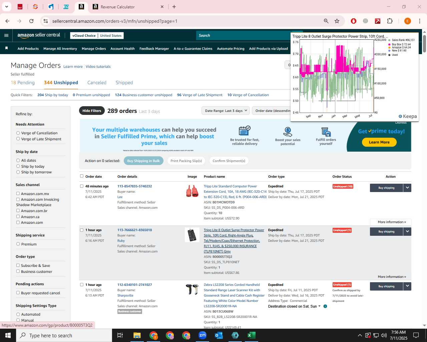Click the bookmark flag icon in navigation bar
The image size is (427, 342).
tap(6, 48)
